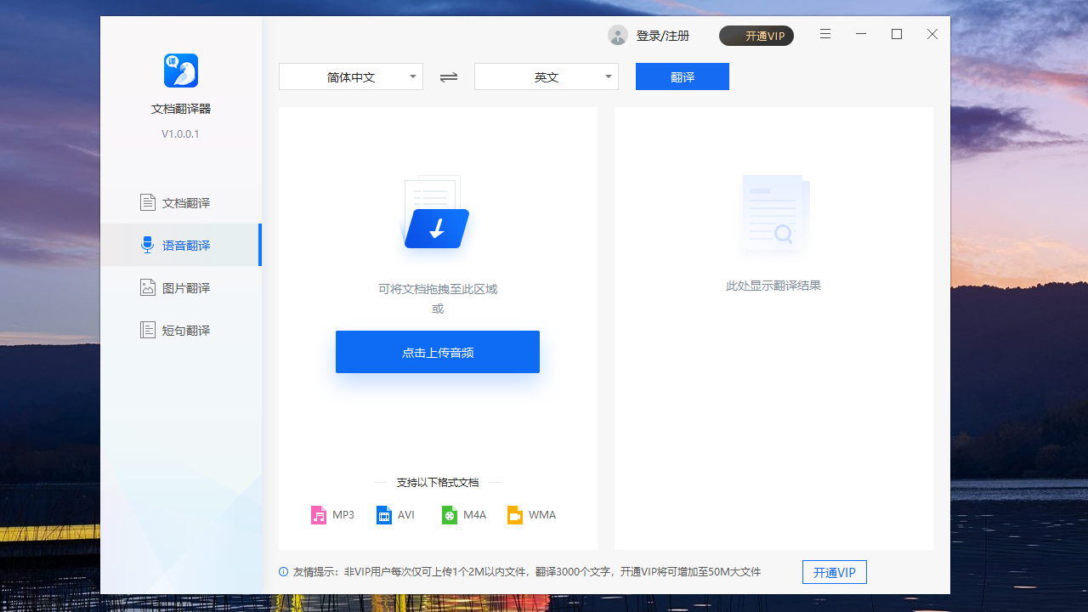Image resolution: width=1088 pixels, height=612 pixels.
Task: Click the swap languages arrows
Action: pos(448,76)
